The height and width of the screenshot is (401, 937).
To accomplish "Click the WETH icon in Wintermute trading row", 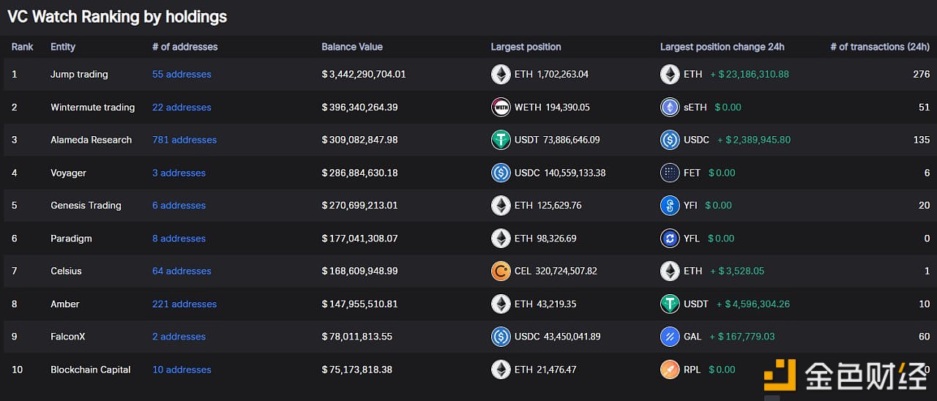I will coord(501,107).
